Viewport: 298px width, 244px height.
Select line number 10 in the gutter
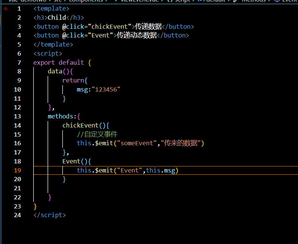[x=17, y=90]
